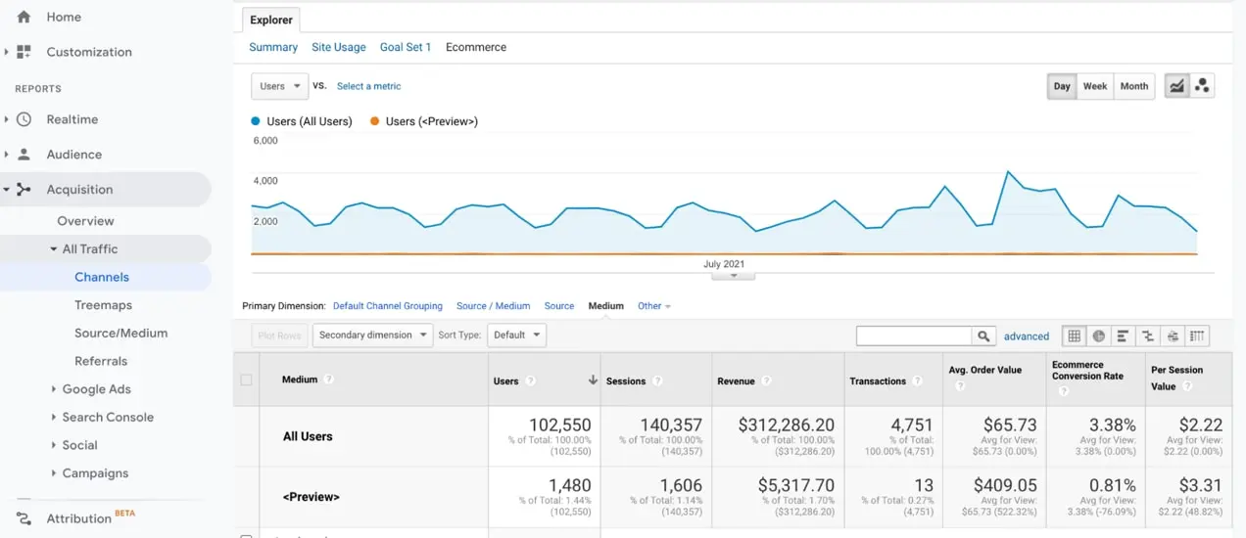Open the Site Usage tab
Image resolution: width=1246 pixels, height=538 pixels.
click(x=338, y=47)
